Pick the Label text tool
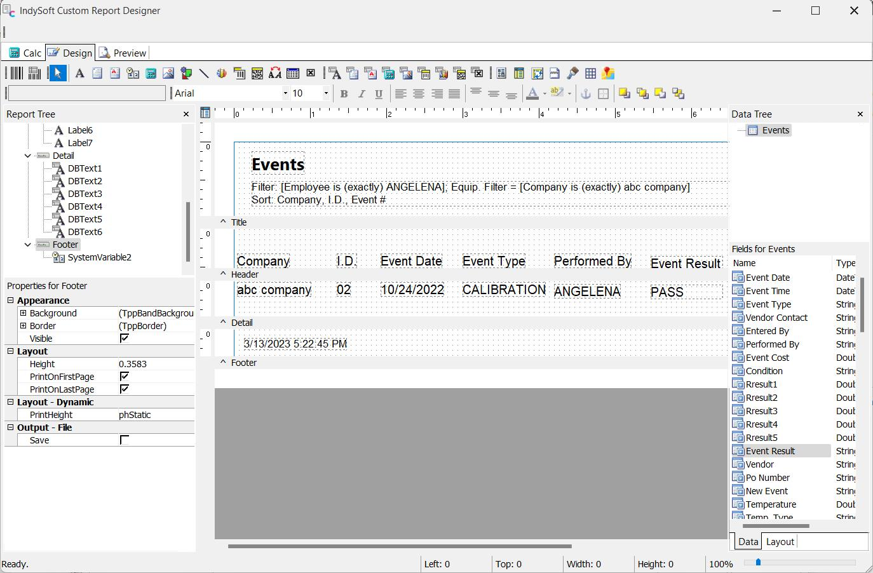Image resolution: width=873 pixels, height=573 pixels. click(79, 74)
